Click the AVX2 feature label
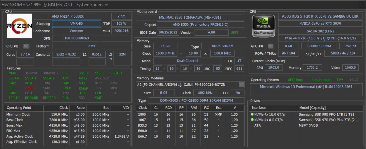 (x=83, y=78)
